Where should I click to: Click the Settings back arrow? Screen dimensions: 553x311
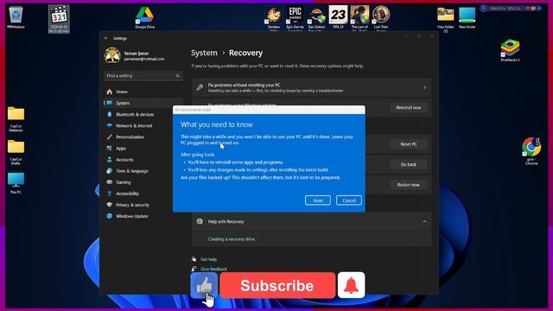tap(106, 38)
